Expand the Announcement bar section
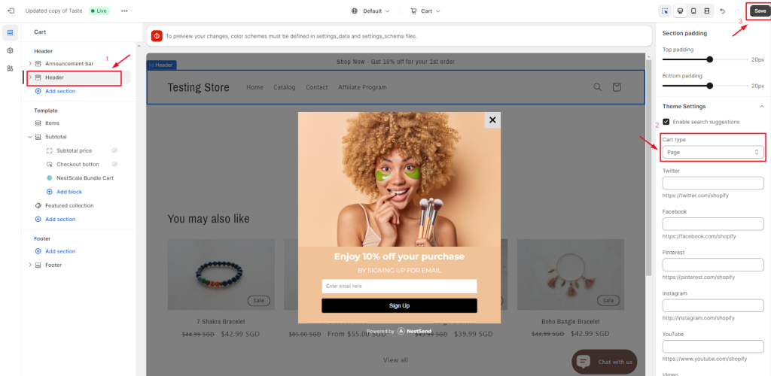This screenshot has height=376, width=771. [30, 64]
